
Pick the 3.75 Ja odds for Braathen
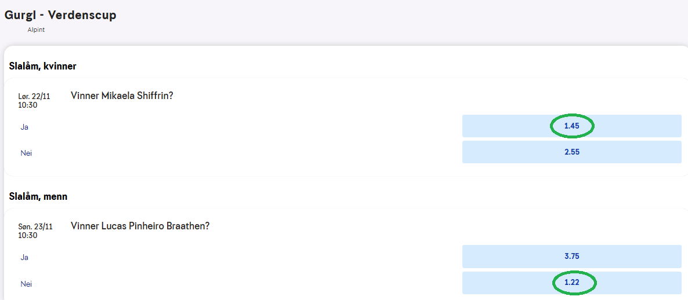click(x=571, y=256)
